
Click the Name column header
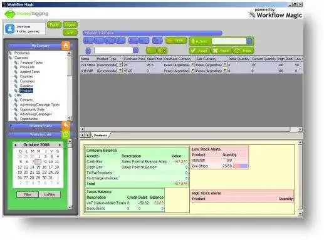coord(88,59)
